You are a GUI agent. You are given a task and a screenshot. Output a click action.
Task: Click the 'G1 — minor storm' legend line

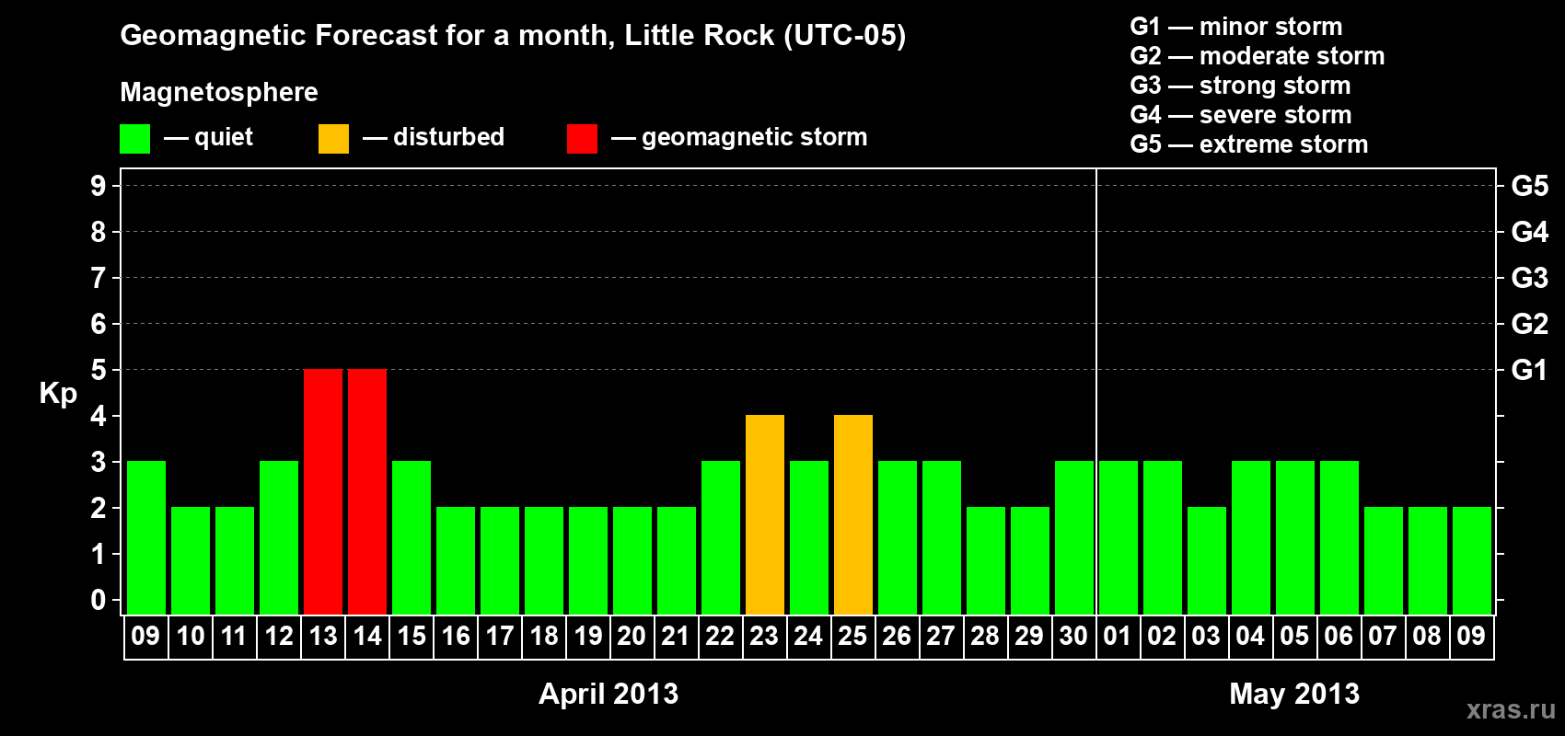tap(1236, 27)
